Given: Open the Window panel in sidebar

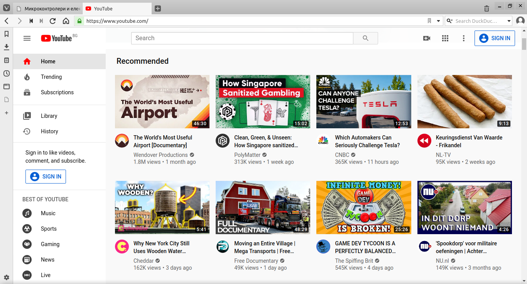Looking at the screenshot, I should click(7, 87).
